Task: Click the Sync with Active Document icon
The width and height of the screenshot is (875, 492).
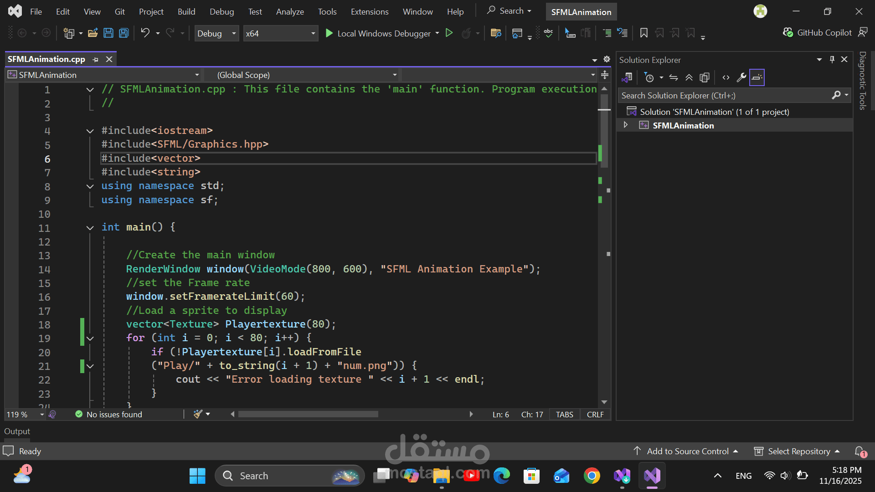Action: click(x=674, y=77)
